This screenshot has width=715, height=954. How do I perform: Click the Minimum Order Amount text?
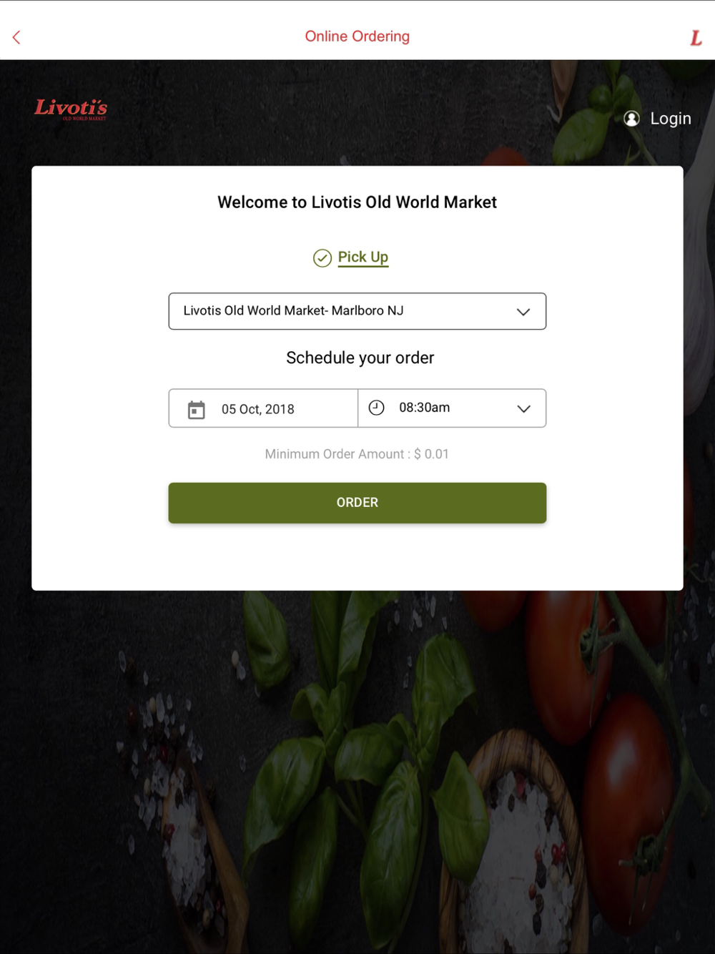pos(357,454)
